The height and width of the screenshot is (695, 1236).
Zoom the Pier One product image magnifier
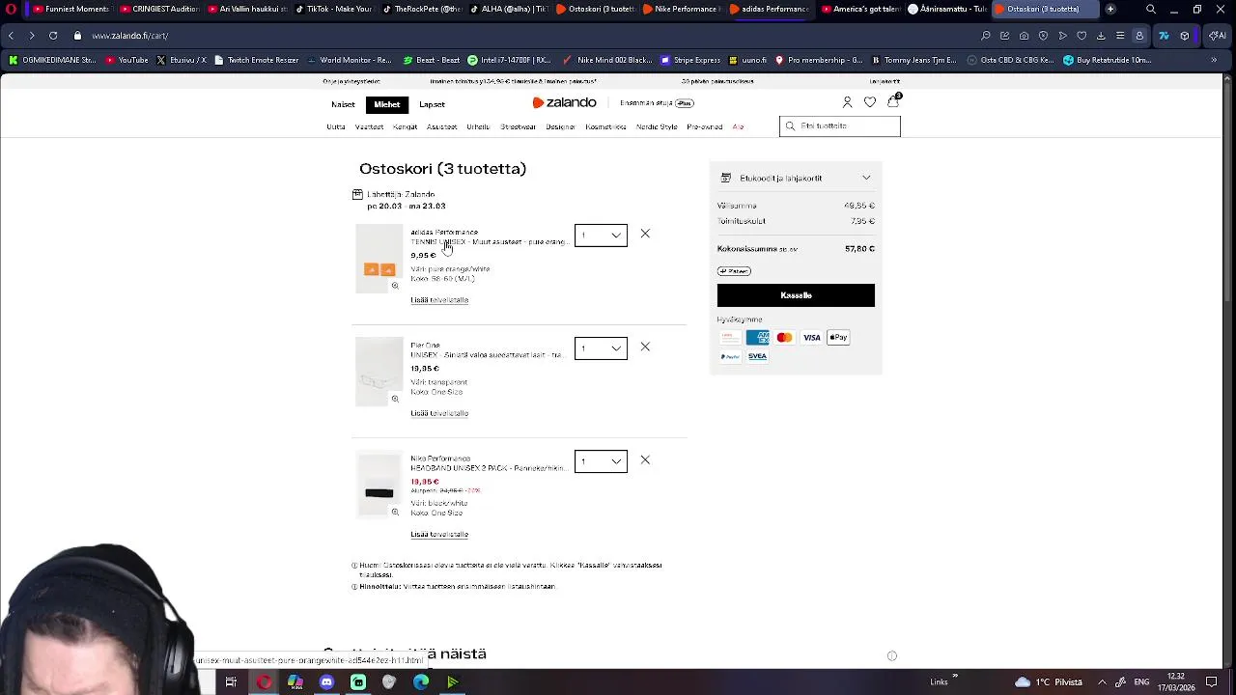(x=395, y=399)
